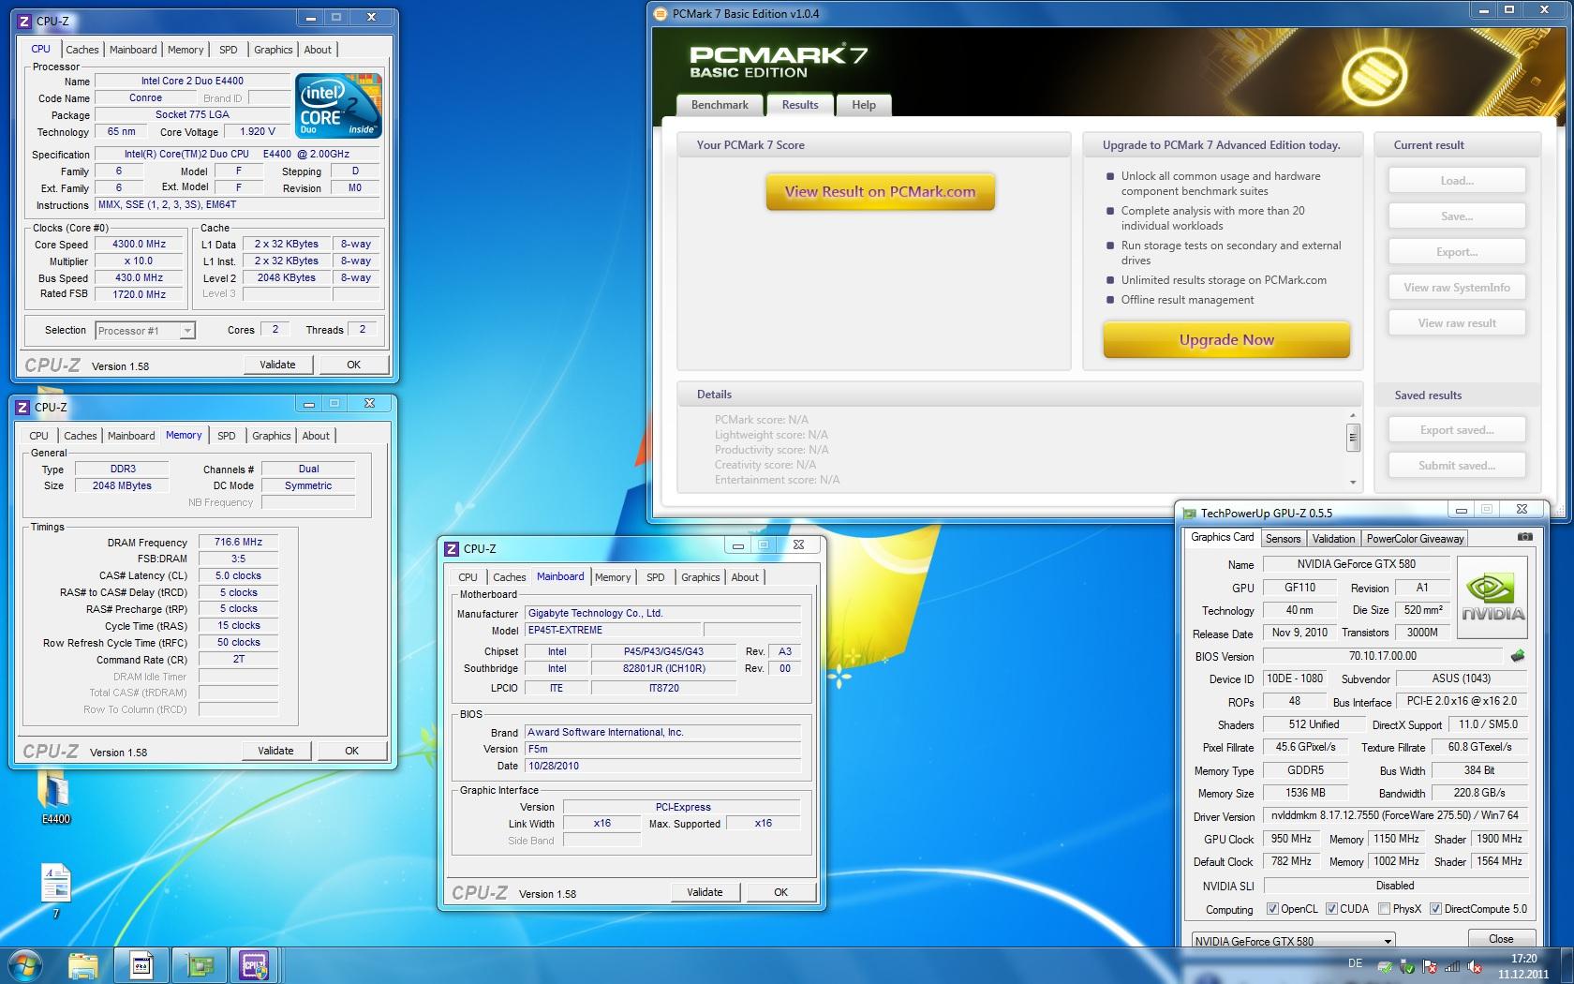Click the Details scrollbar up arrow

[x=1353, y=415]
